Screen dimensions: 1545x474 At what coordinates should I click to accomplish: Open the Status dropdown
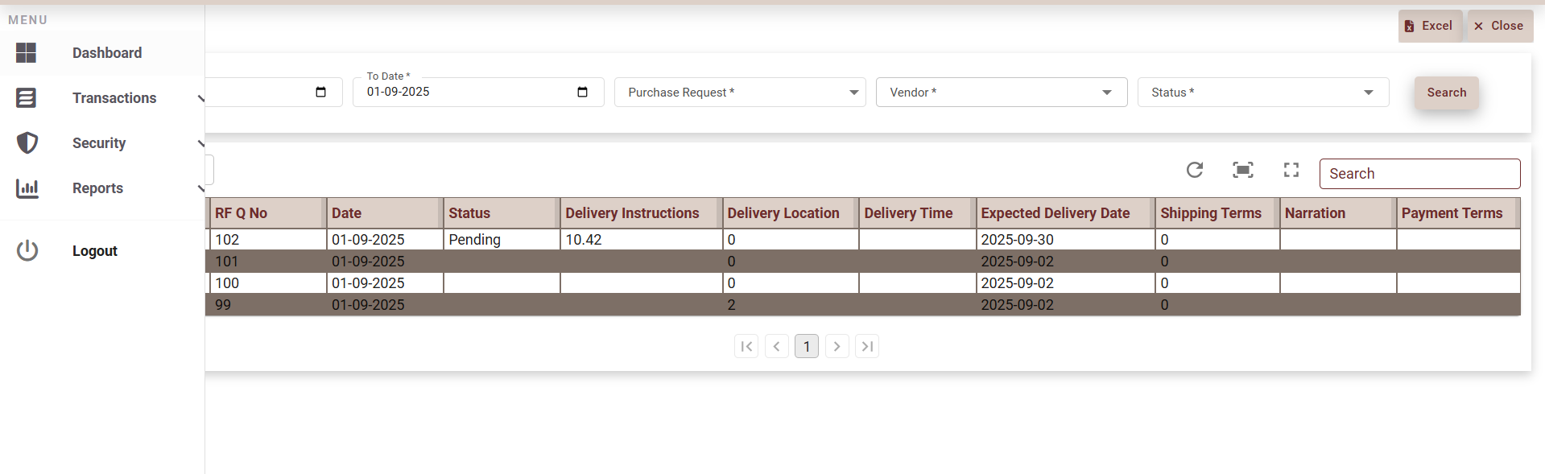(1262, 93)
